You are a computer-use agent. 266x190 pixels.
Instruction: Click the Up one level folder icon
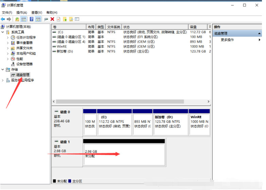point(17,19)
